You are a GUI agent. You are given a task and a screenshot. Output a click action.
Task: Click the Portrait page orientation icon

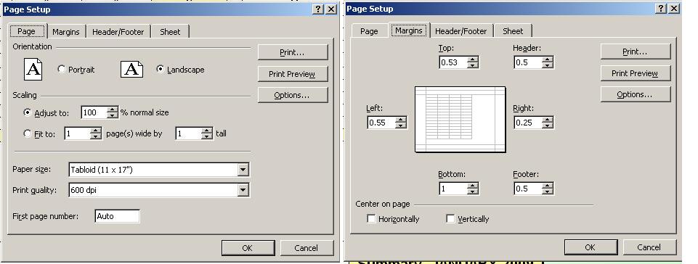[x=33, y=70]
